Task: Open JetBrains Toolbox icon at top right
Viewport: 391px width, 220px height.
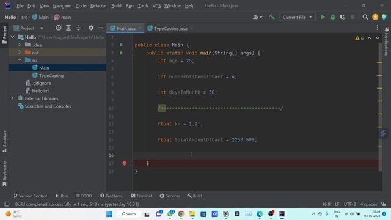Action: (385, 17)
